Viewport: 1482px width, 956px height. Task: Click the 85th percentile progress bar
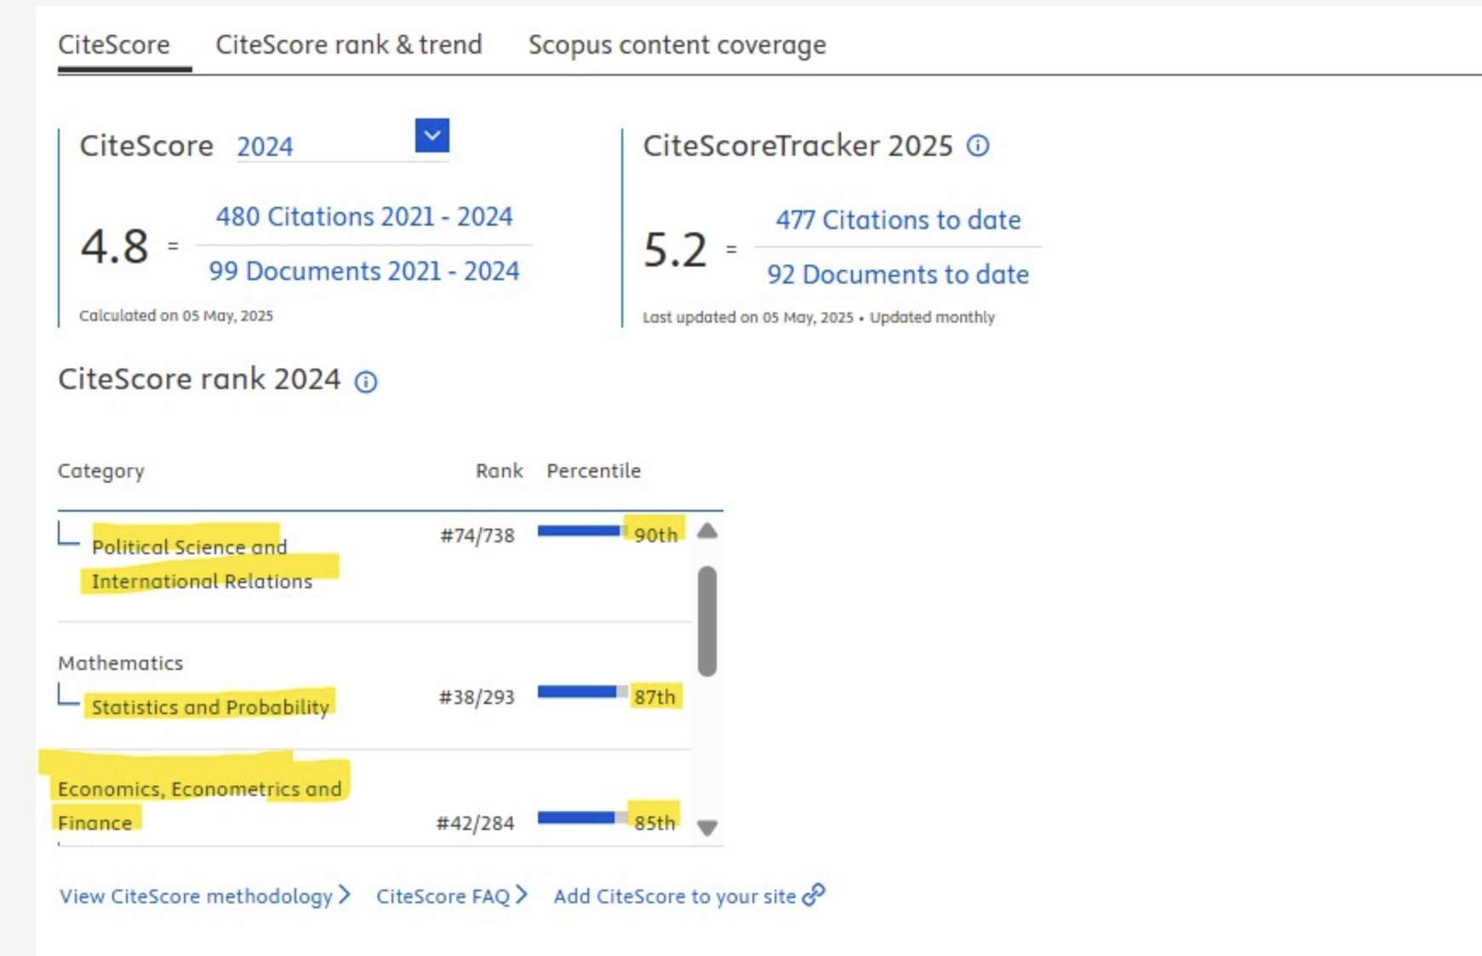582,818
